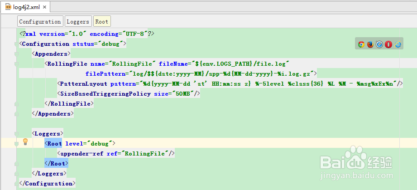Jump to Root breadcrumb
The height and width of the screenshot is (190, 417).
(102, 22)
